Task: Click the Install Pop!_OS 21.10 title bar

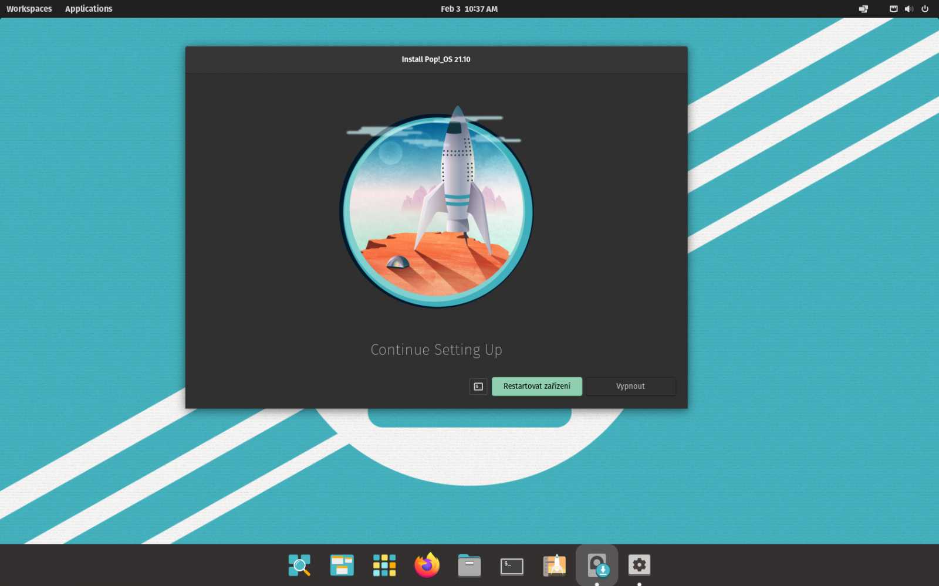Action: click(436, 59)
